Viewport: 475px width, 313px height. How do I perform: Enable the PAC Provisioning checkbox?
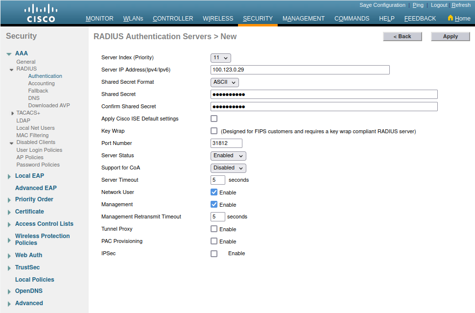click(x=214, y=241)
